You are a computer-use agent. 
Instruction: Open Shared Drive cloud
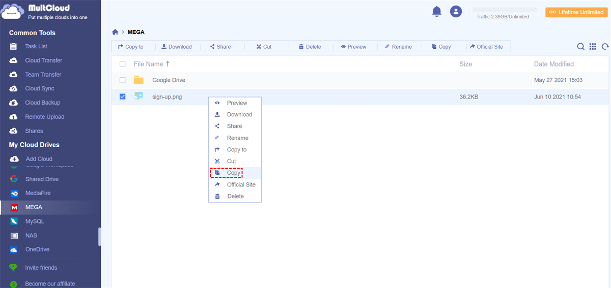click(x=42, y=179)
